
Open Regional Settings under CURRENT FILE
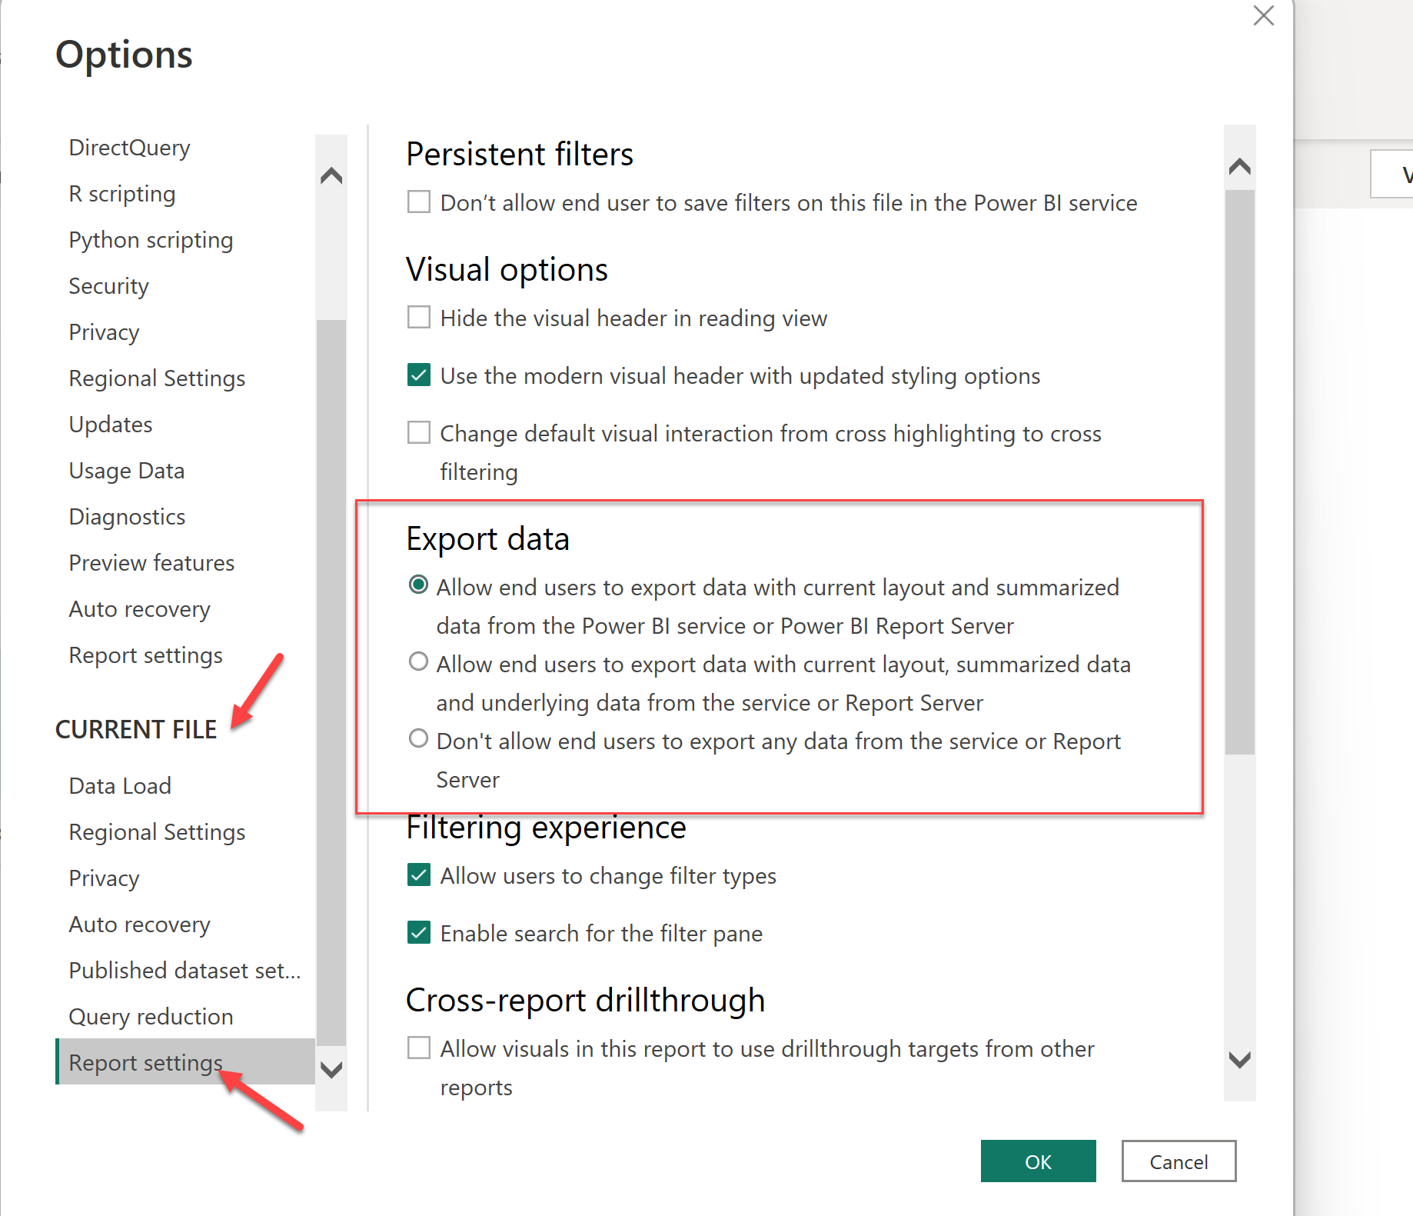coord(157,832)
